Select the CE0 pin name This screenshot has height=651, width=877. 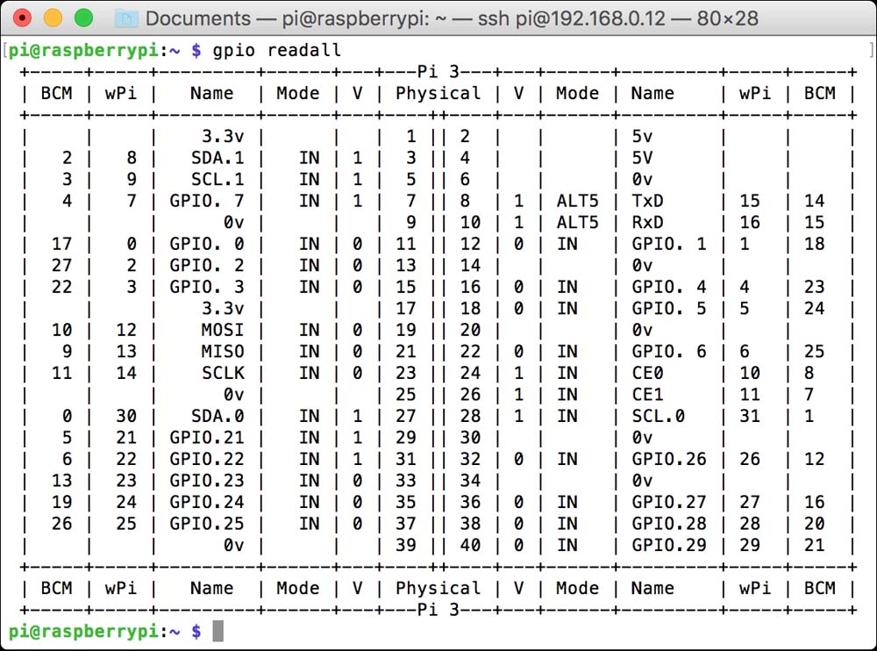pyautogui.click(x=647, y=373)
